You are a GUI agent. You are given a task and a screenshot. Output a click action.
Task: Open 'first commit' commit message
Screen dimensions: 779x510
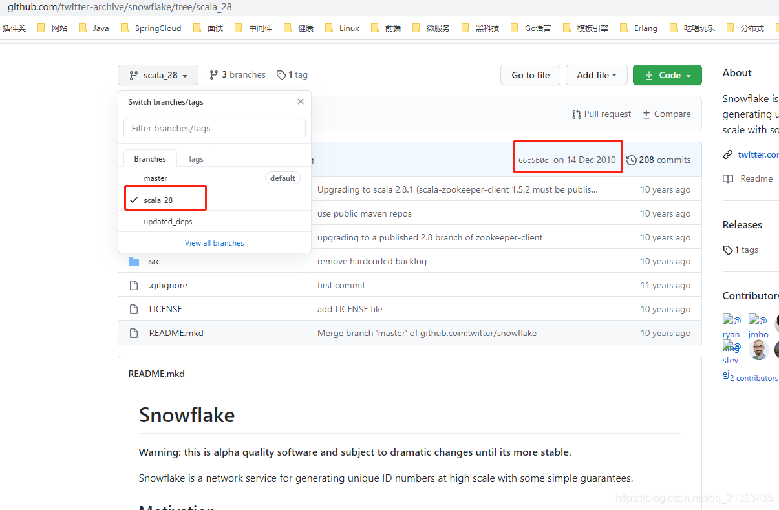(341, 285)
